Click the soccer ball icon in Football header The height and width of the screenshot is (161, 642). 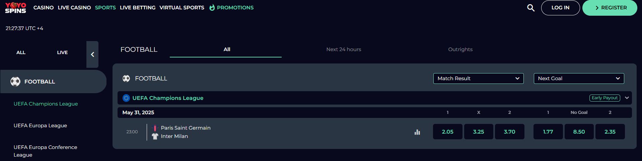[x=126, y=78]
